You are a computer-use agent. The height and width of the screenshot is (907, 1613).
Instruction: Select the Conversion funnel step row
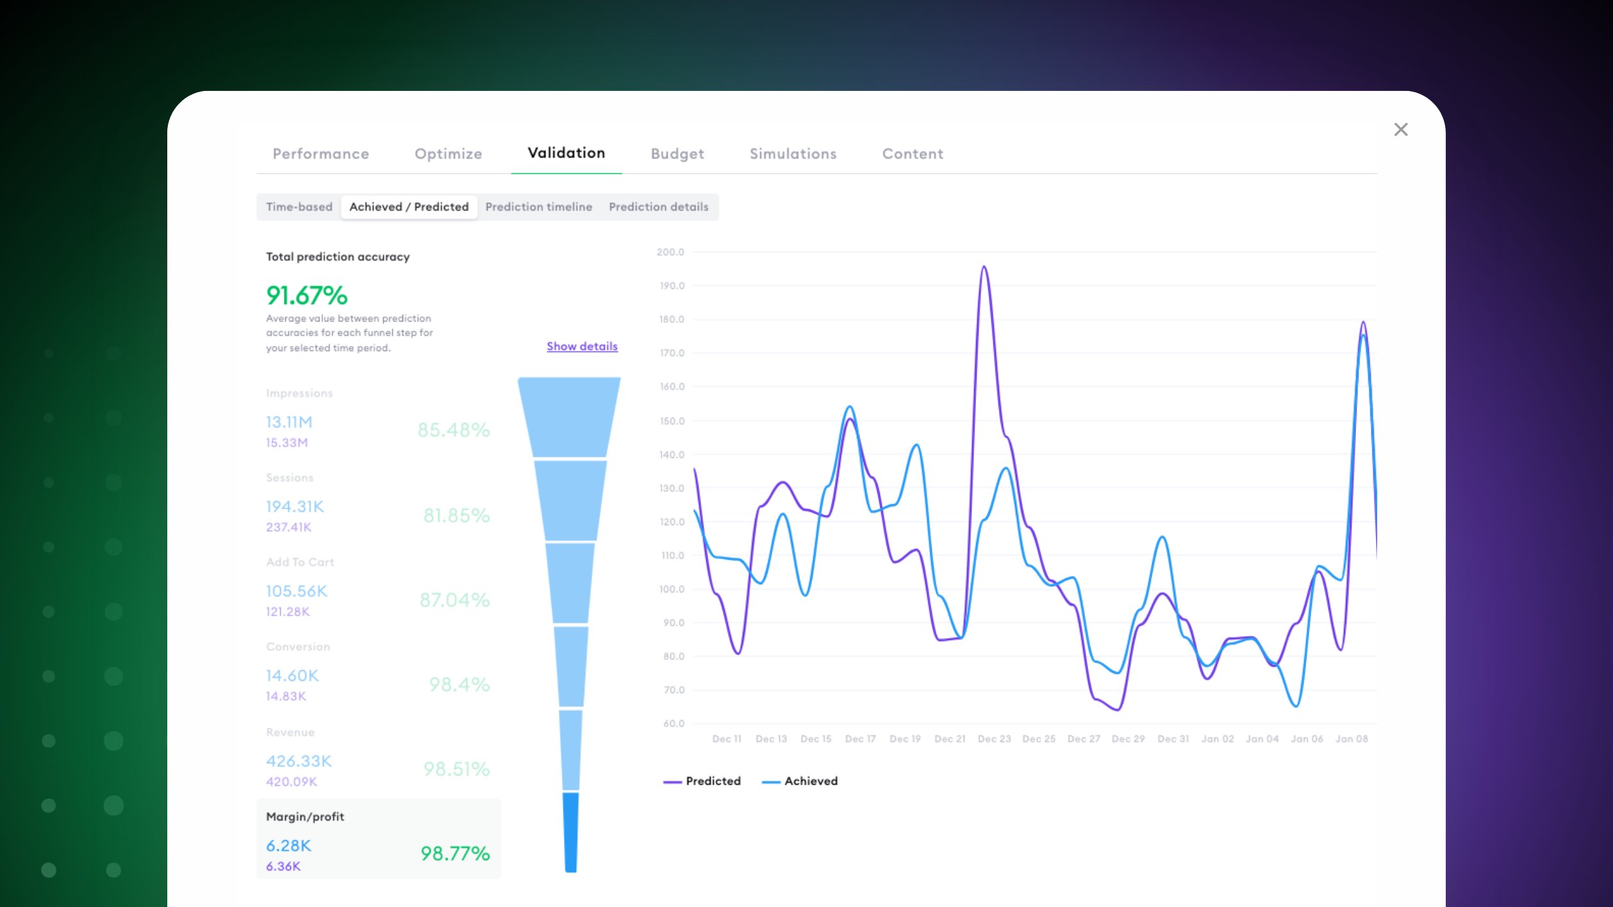point(378,673)
